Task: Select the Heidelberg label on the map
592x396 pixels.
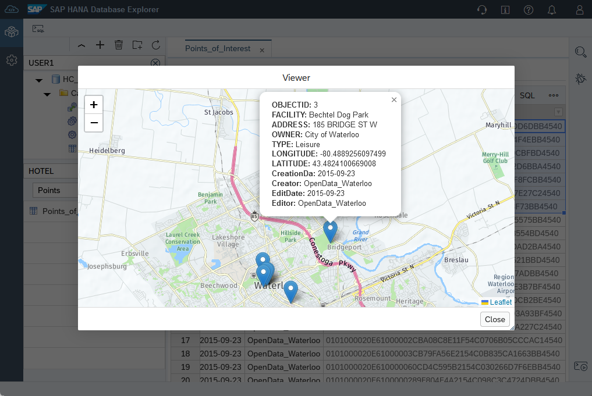Action: click(x=107, y=151)
